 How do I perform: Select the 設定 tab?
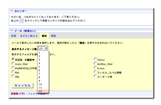click(x=44, y=36)
